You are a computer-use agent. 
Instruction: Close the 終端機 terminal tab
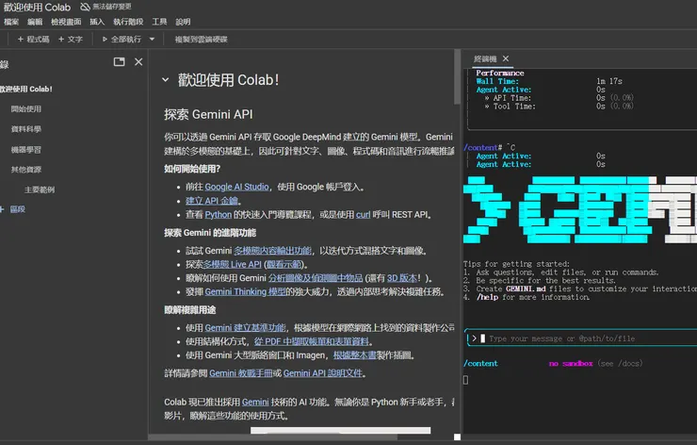click(506, 58)
